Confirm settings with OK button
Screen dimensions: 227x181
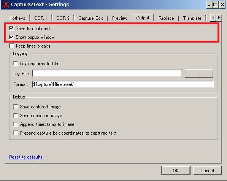[176, 171]
